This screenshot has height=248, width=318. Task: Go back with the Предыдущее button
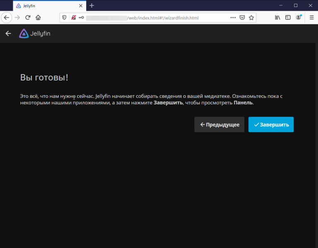point(219,125)
